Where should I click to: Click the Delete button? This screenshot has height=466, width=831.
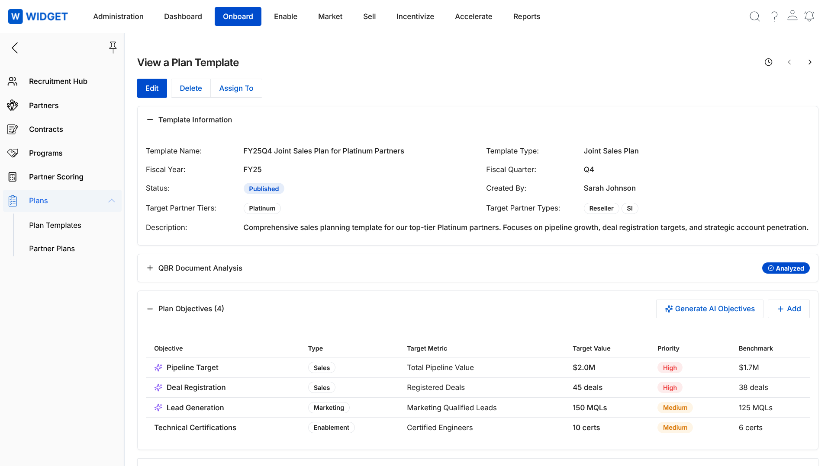[x=190, y=88]
